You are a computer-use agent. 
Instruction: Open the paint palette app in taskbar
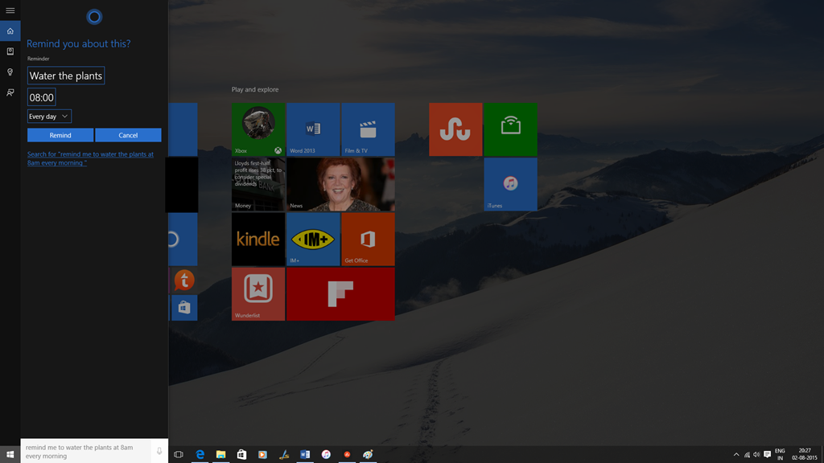pyautogui.click(x=368, y=454)
